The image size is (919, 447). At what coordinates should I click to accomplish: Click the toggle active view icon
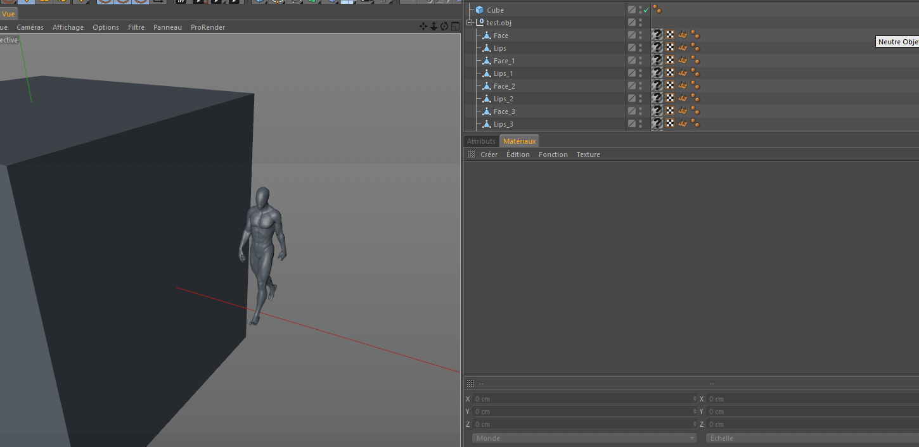coord(455,27)
